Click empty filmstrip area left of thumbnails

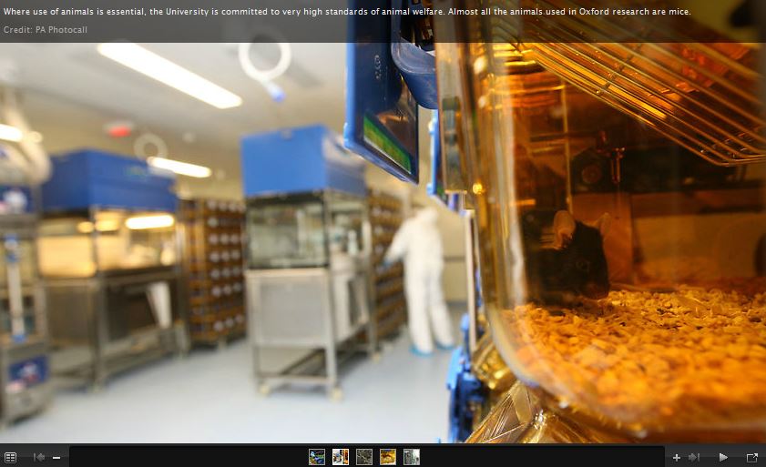(182, 457)
